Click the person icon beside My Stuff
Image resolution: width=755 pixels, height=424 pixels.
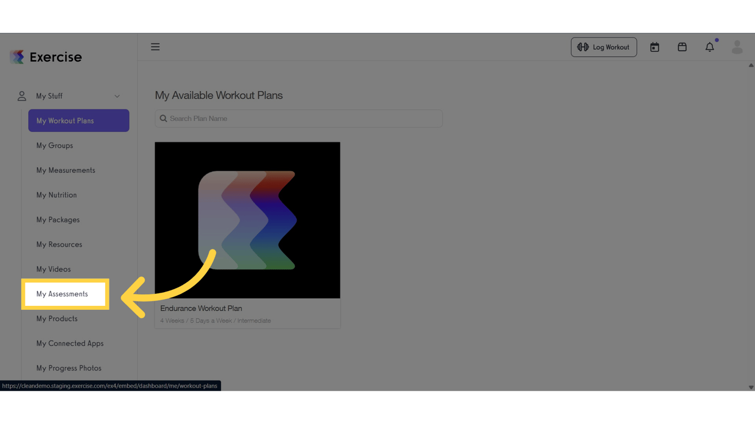[22, 96]
